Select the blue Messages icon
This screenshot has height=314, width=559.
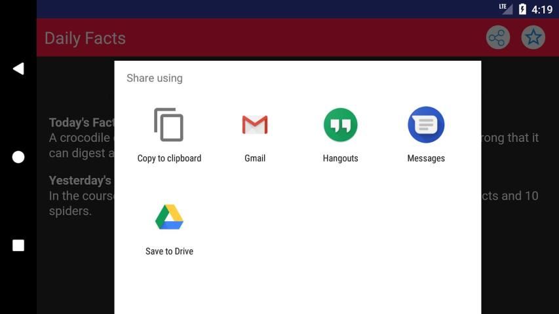426,124
